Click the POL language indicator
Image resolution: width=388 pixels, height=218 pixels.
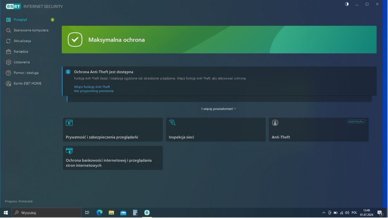(354, 213)
